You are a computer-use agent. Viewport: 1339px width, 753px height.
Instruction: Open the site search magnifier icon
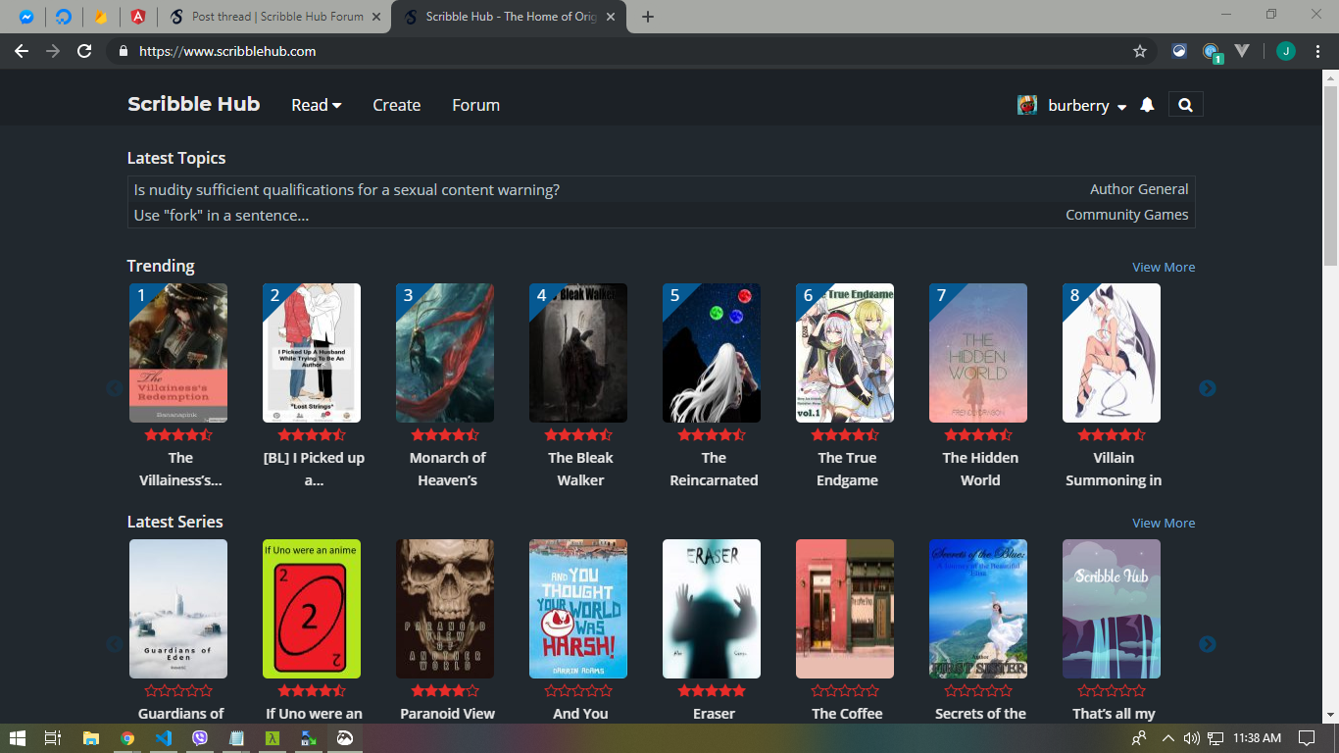[x=1185, y=105]
